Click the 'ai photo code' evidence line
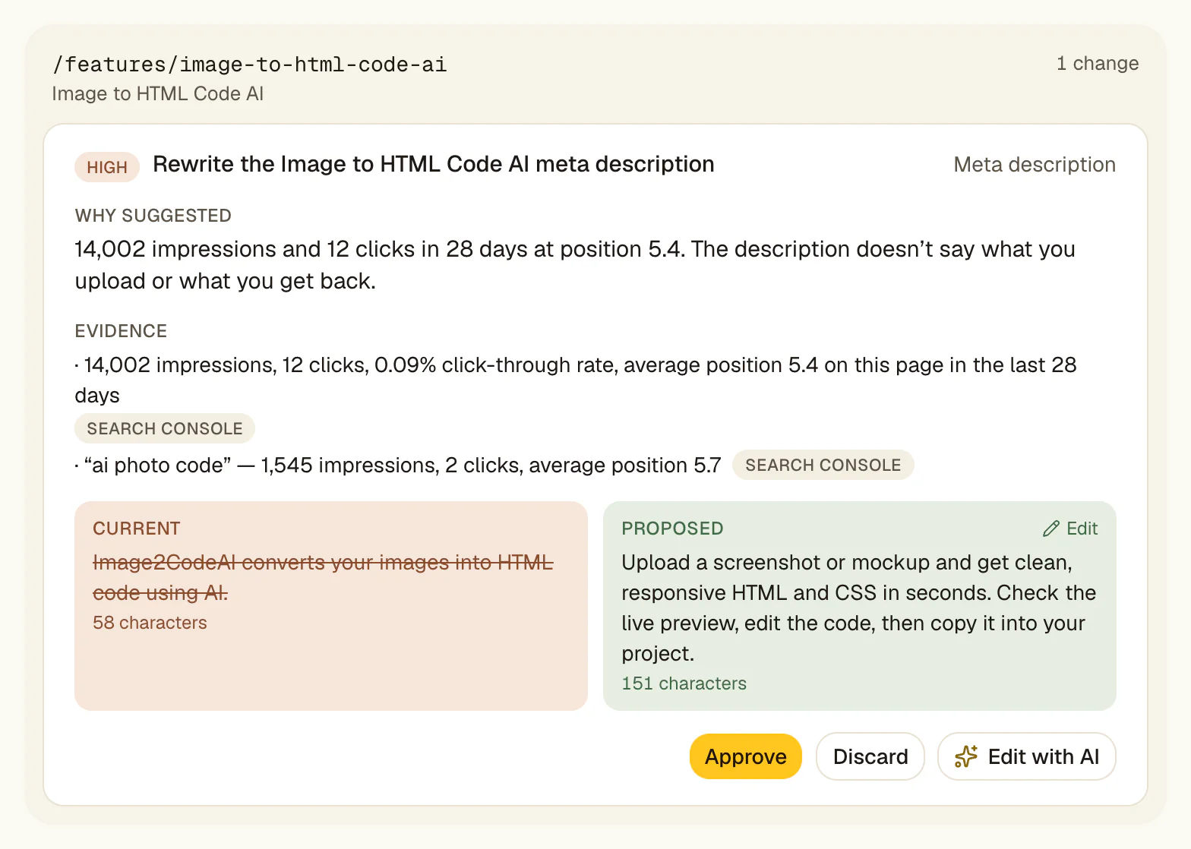The width and height of the screenshot is (1191, 849). click(398, 465)
